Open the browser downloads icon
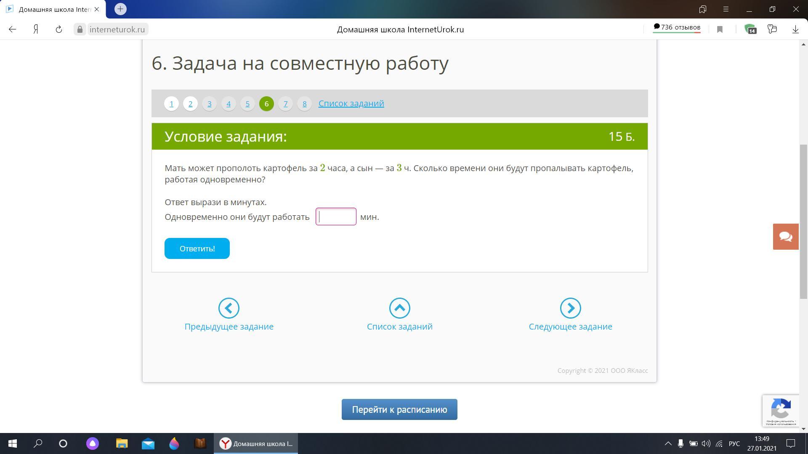Image resolution: width=808 pixels, height=454 pixels. [x=795, y=29]
